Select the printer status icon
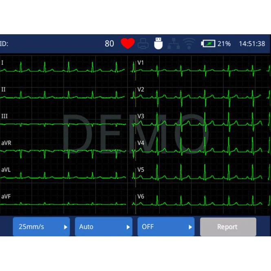The width and height of the screenshot is (271, 271). [x=143, y=43]
